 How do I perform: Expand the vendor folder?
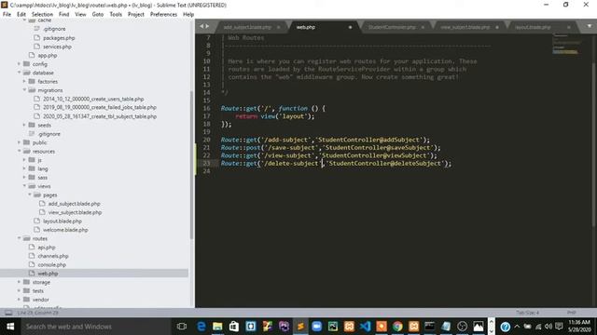[19, 300]
